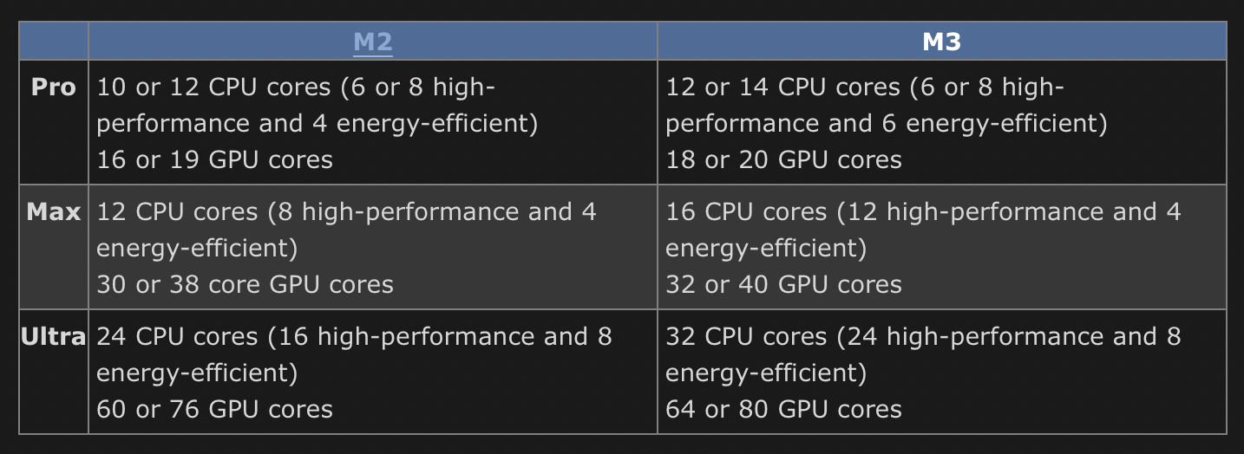Select the Pro row header
This screenshot has width=1244, height=454.
pyautogui.click(x=54, y=88)
